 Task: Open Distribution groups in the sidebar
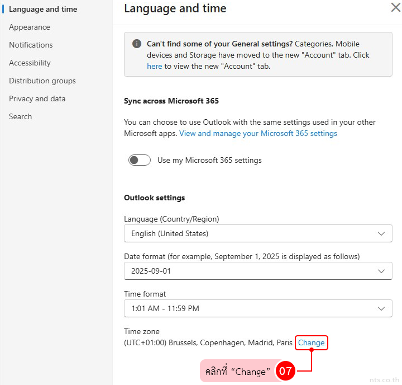click(x=42, y=81)
